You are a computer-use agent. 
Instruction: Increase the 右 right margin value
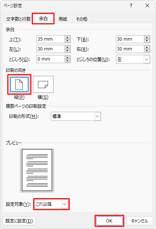coord(147,47)
